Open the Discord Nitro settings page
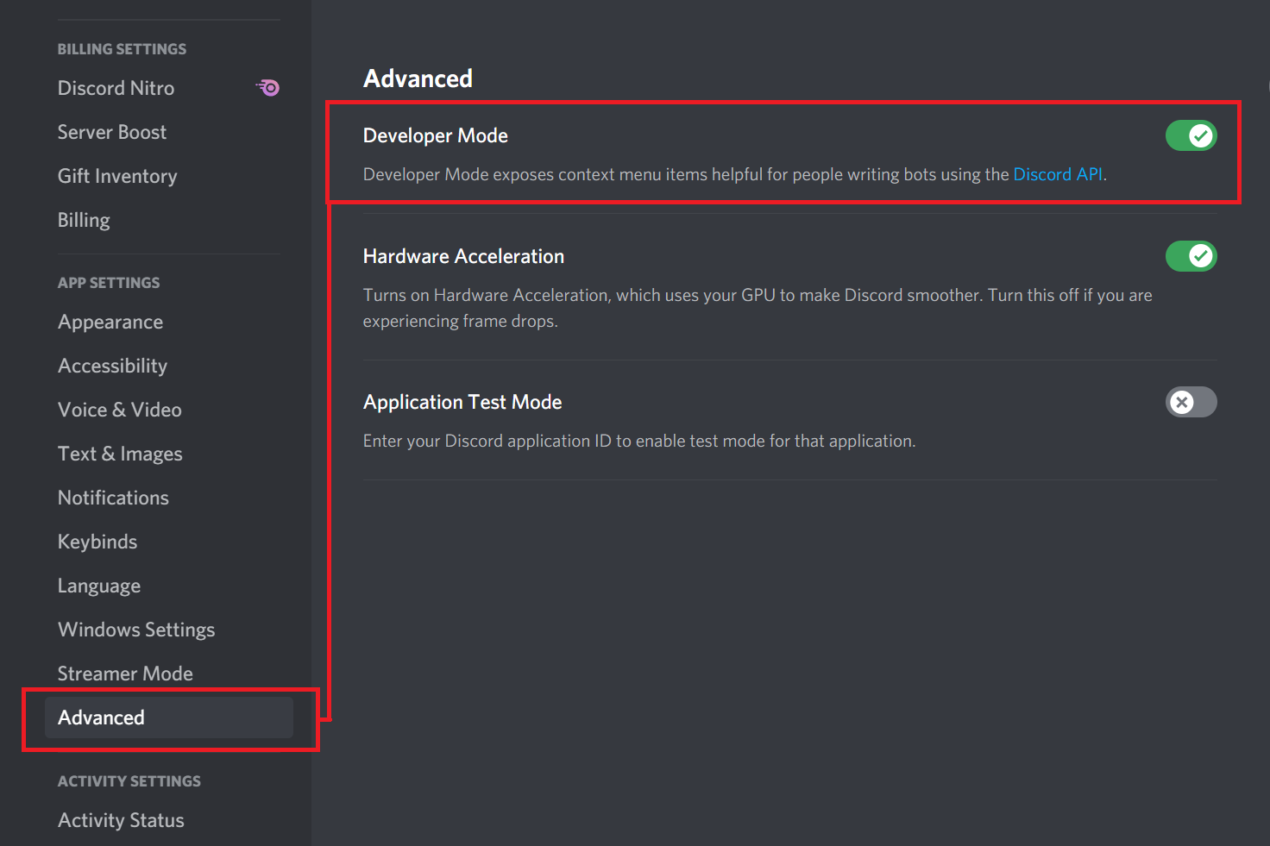 [116, 87]
